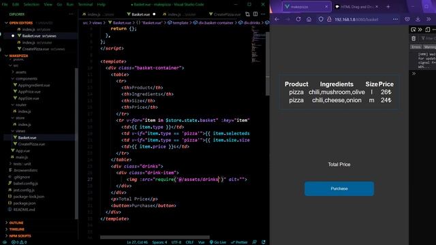The height and width of the screenshot is (245, 436).
Task: Click Go Live in the status bar
Action: (x=218, y=242)
